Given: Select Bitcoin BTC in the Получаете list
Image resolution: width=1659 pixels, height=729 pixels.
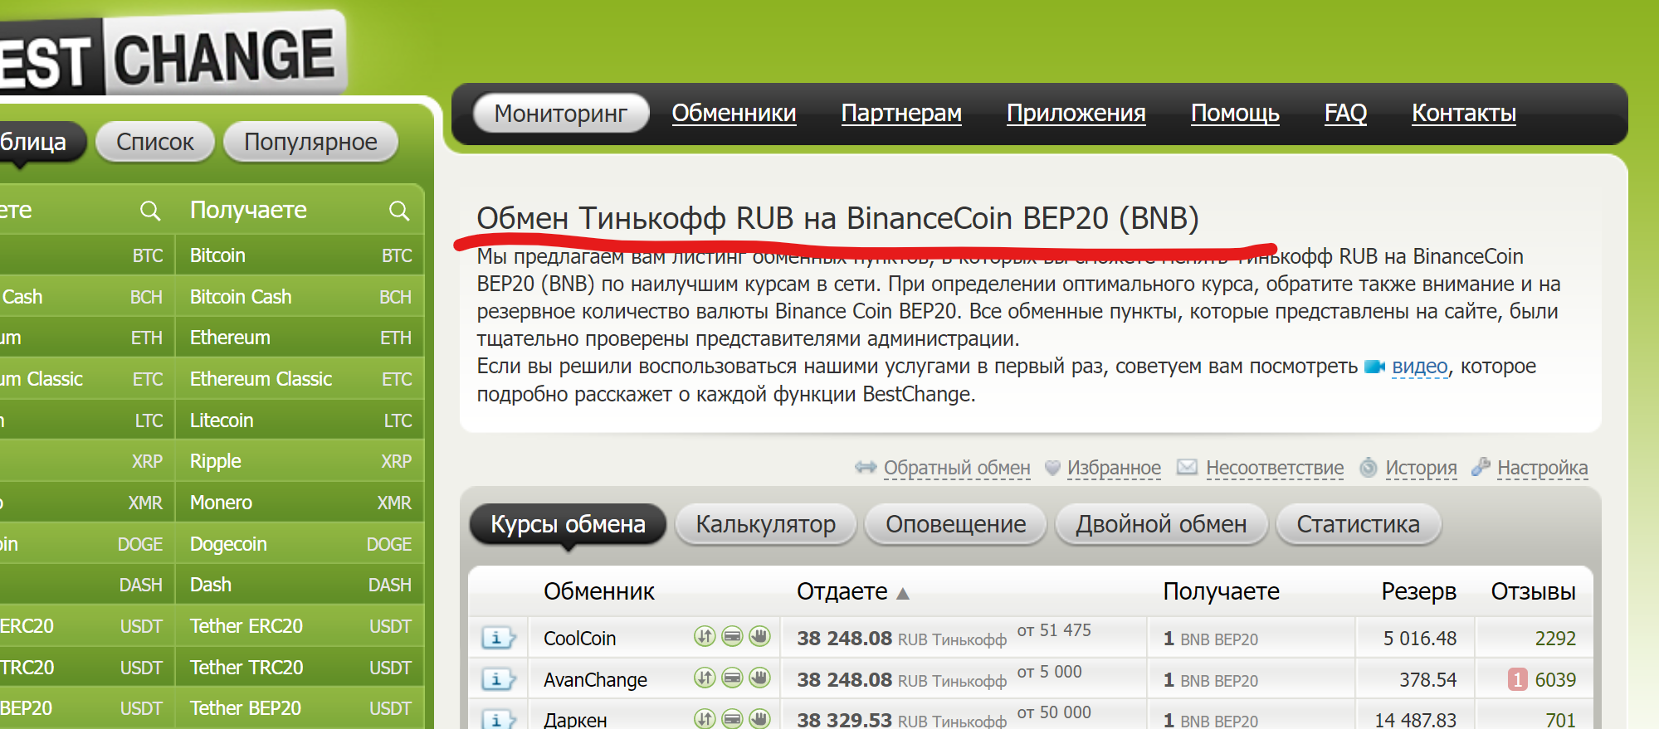Looking at the screenshot, I should point(300,255).
